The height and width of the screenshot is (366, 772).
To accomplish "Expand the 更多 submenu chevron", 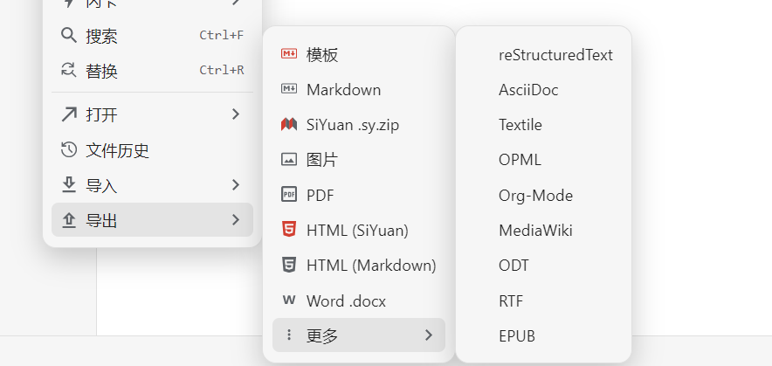I will tap(428, 335).
